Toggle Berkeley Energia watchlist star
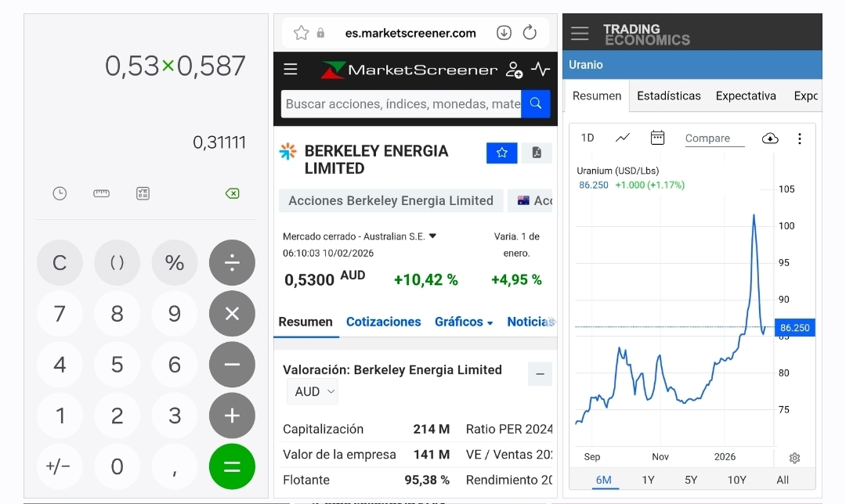The height and width of the screenshot is (504, 846). click(502, 153)
